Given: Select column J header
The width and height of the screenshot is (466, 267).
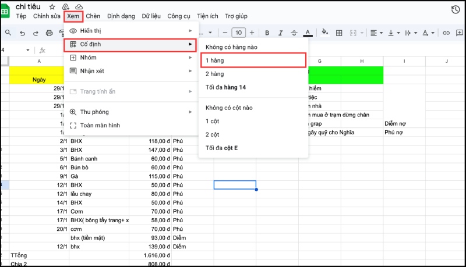Looking at the screenshot, I should (x=446, y=61).
